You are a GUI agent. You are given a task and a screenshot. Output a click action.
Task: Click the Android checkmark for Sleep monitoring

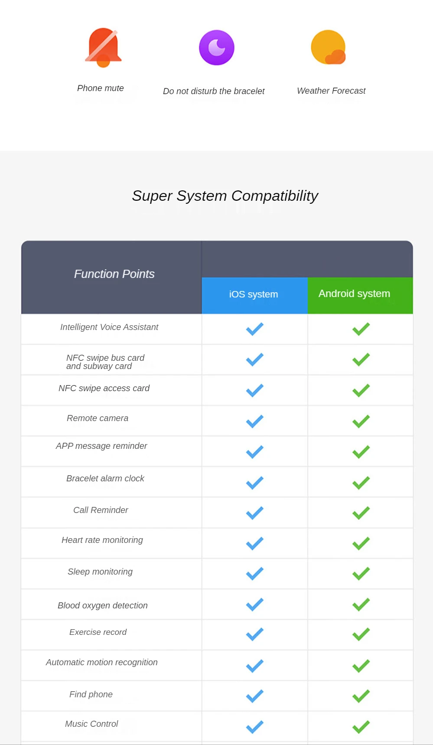pos(361,574)
